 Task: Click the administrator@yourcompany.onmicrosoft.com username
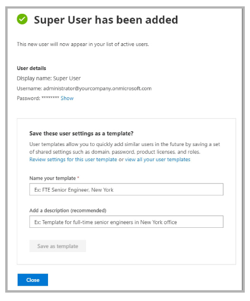pos(97,88)
